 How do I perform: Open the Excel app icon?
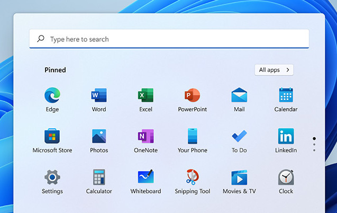click(145, 95)
